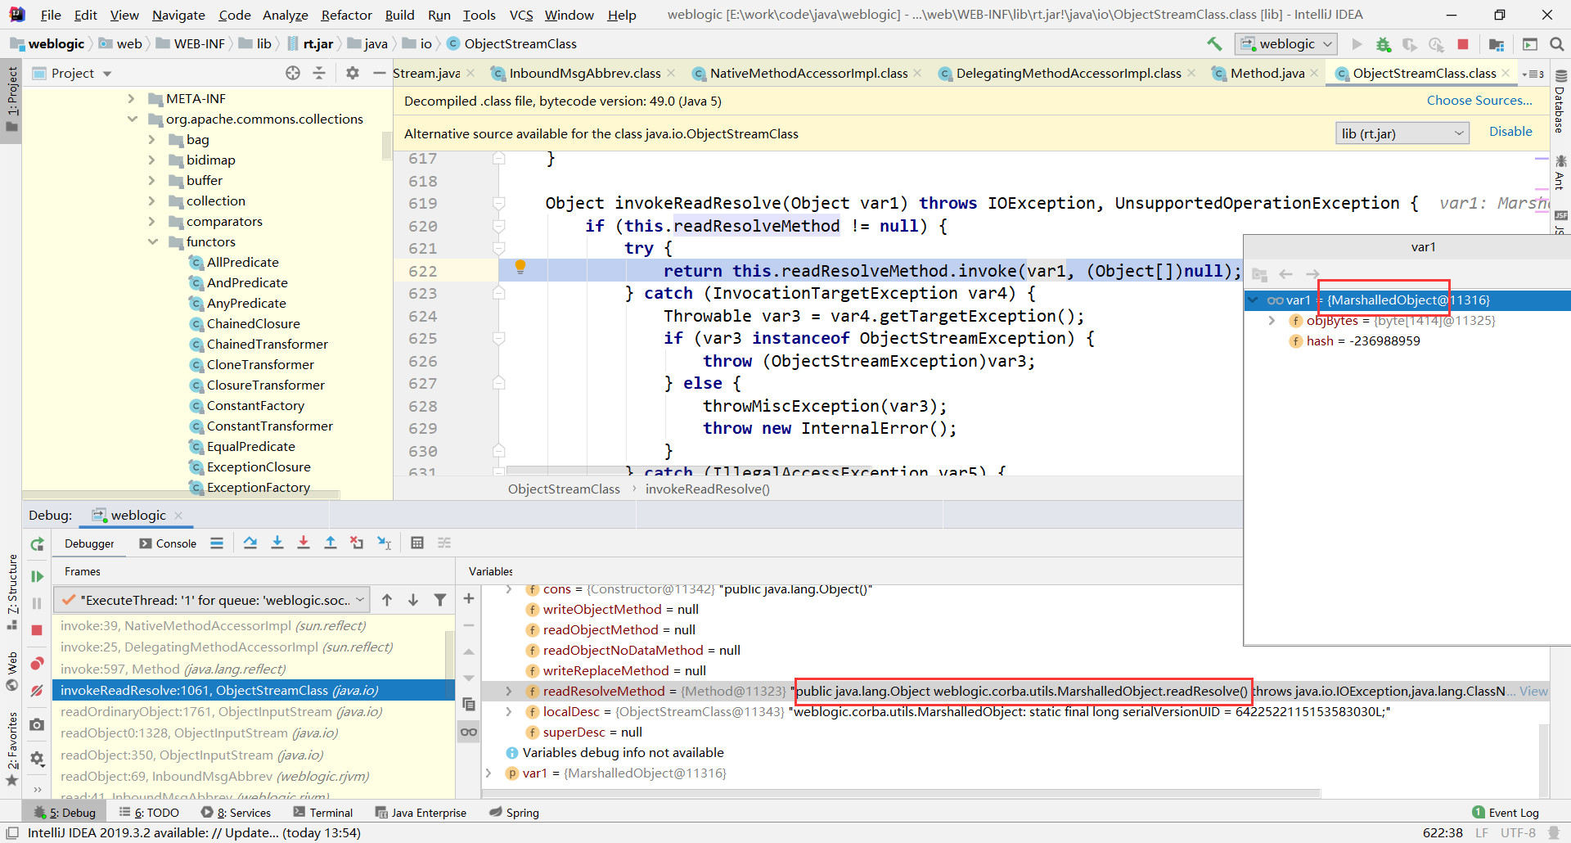1571x843 pixels.
Task: Expand the readResolveMethod variable
Action: (x=509, y=691)
